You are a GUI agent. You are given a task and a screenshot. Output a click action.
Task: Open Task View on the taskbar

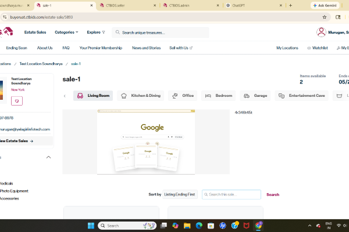(x=163, y=226)
